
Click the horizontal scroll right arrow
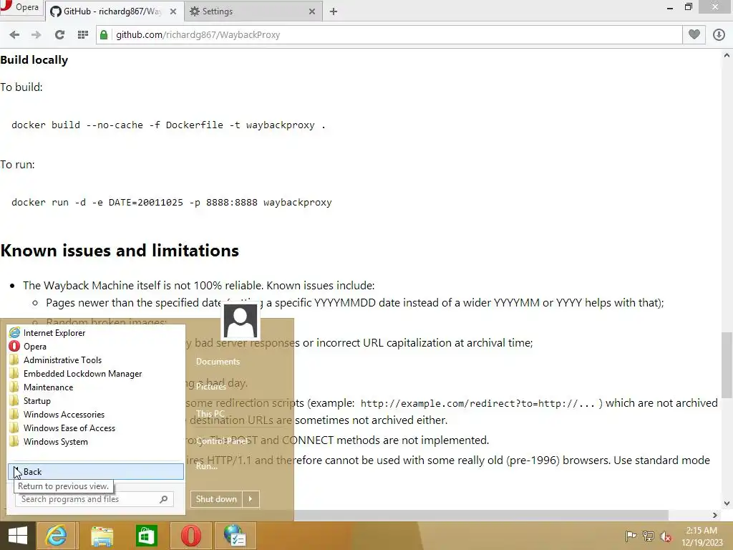click(x=715, y=515)
